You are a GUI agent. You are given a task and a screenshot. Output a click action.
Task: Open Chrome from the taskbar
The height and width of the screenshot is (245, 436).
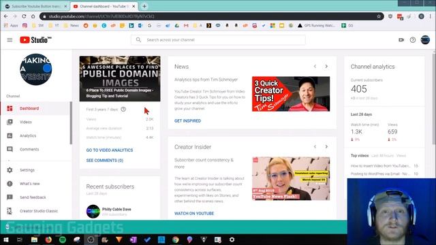point(176,240)
